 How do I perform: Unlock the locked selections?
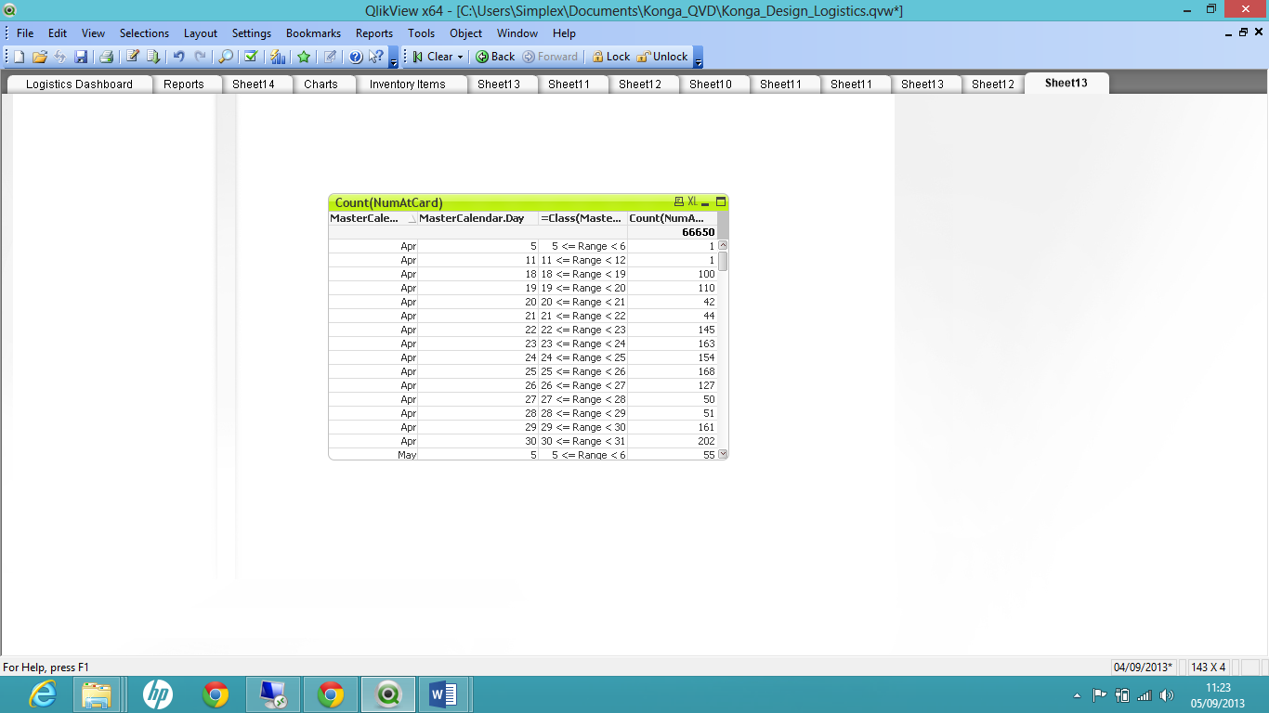click(x=662, y=57)
